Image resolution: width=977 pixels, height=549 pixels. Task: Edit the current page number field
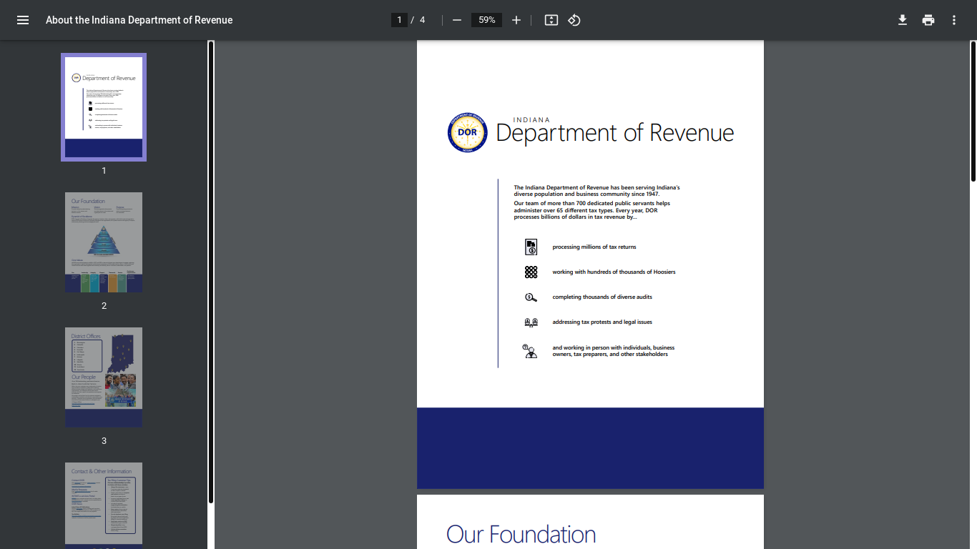click(x=399, y=20)
